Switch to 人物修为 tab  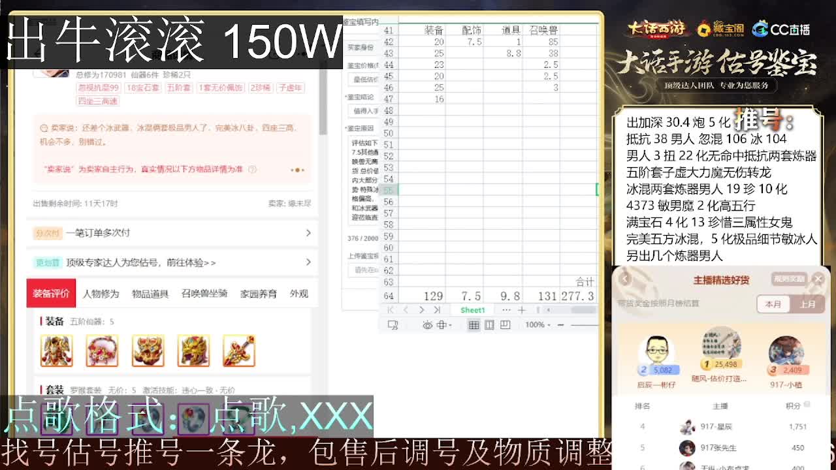[101, 294]
